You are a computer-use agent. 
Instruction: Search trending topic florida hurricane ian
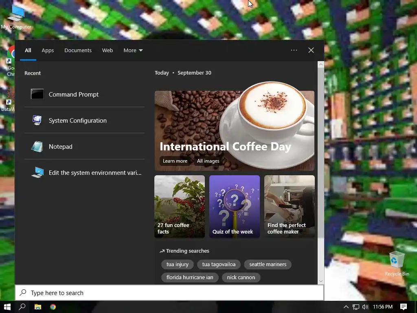pyautogui.click(x=190, y=277)
